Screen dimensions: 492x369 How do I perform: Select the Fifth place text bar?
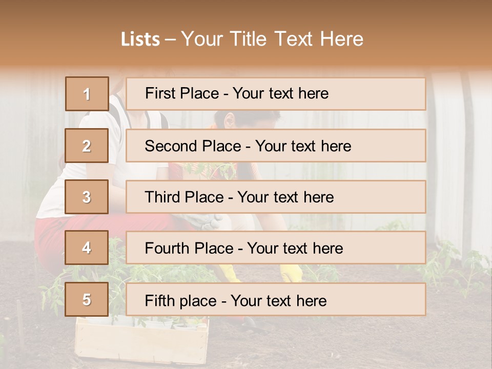(276, 299)
